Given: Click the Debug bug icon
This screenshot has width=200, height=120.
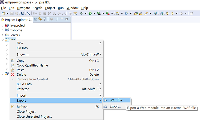Looking at the screenshot, I should coord(81,13).
